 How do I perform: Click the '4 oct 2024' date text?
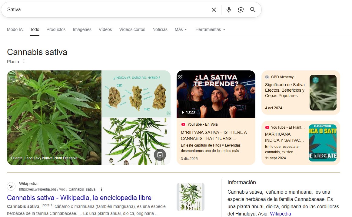[x=274, y=108]
